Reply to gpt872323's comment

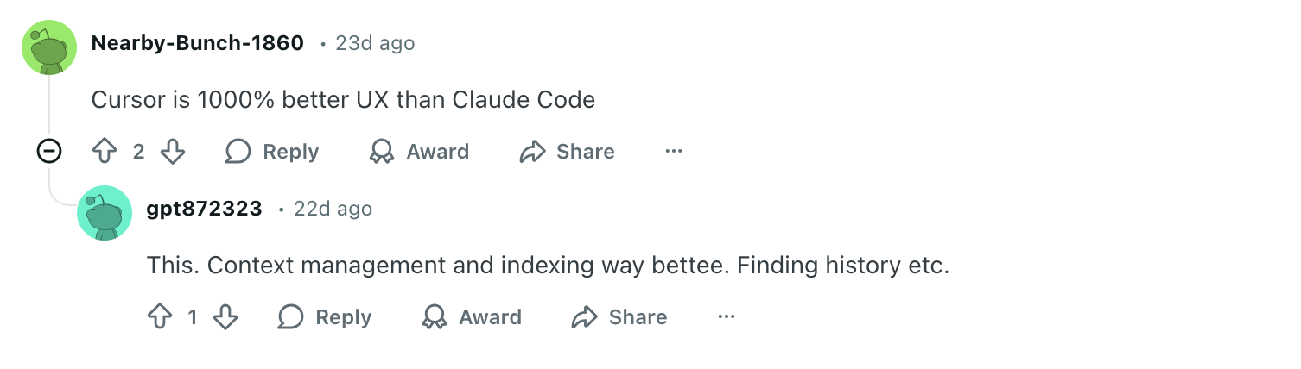coord(325,317)
